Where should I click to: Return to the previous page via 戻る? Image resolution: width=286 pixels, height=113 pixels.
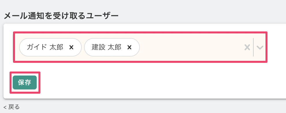(x=11, y=107)
